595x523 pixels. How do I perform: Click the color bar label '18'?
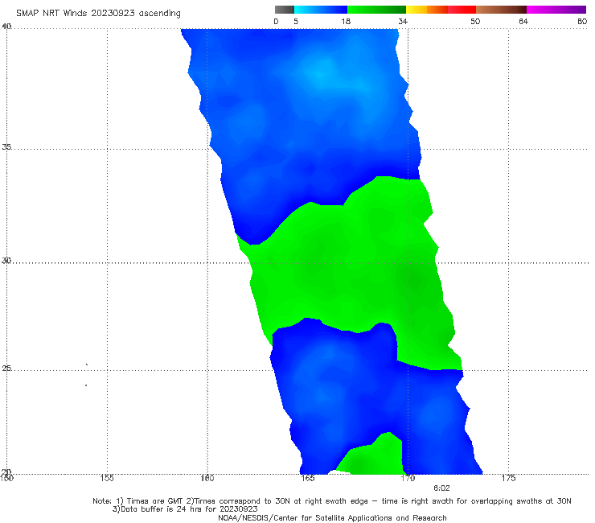pyautogui.click(x=346, y=21)
